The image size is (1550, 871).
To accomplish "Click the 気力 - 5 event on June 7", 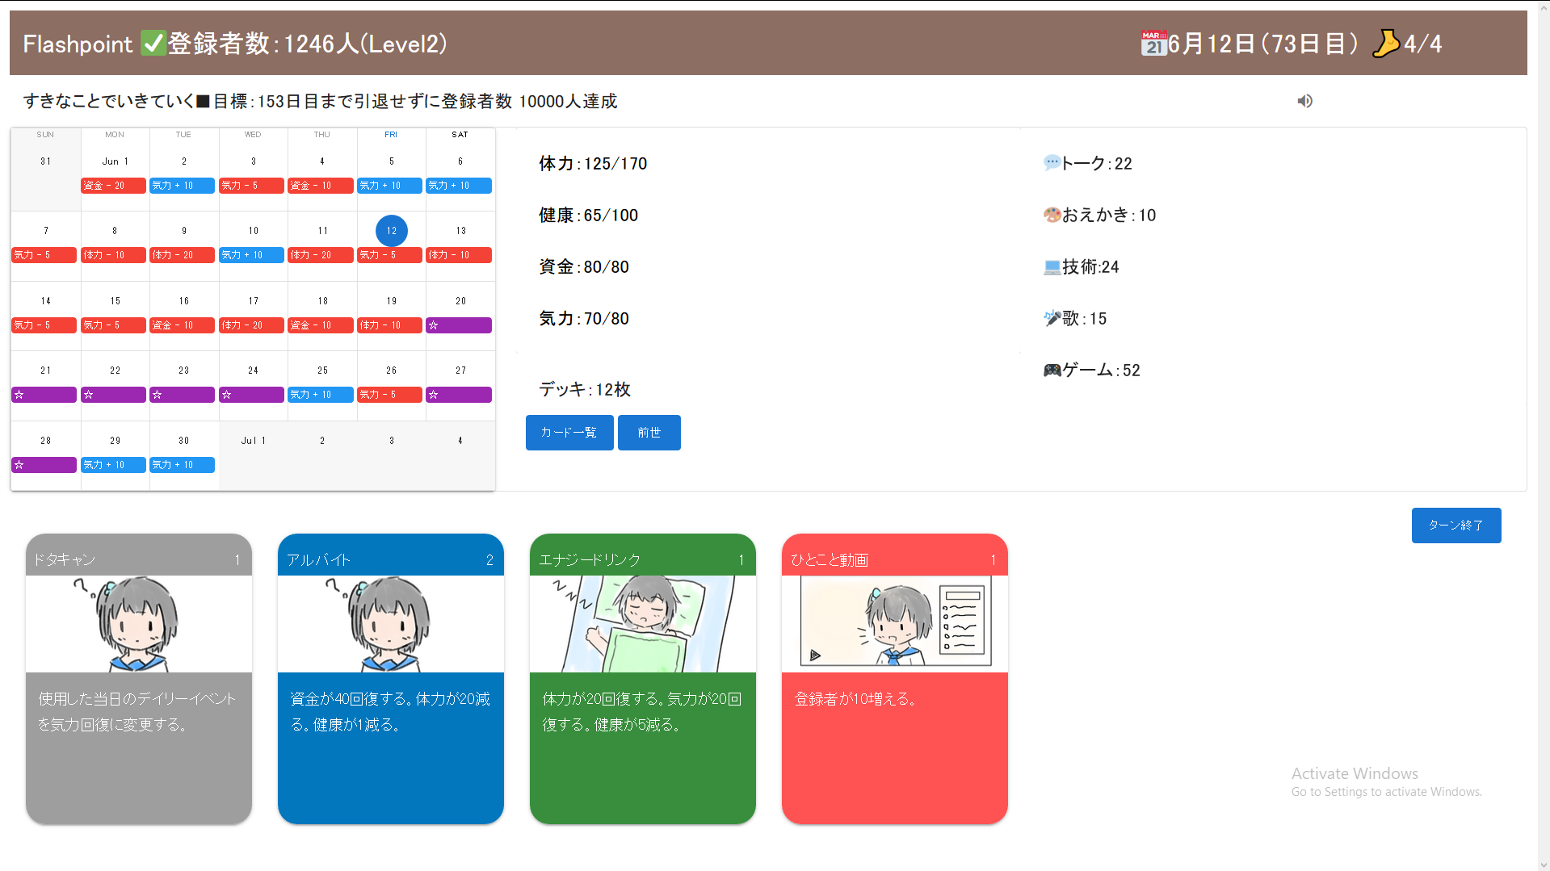I will (x=44, y=255).
